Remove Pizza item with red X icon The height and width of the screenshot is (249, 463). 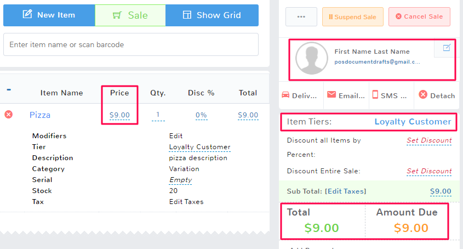pos(8,115)
